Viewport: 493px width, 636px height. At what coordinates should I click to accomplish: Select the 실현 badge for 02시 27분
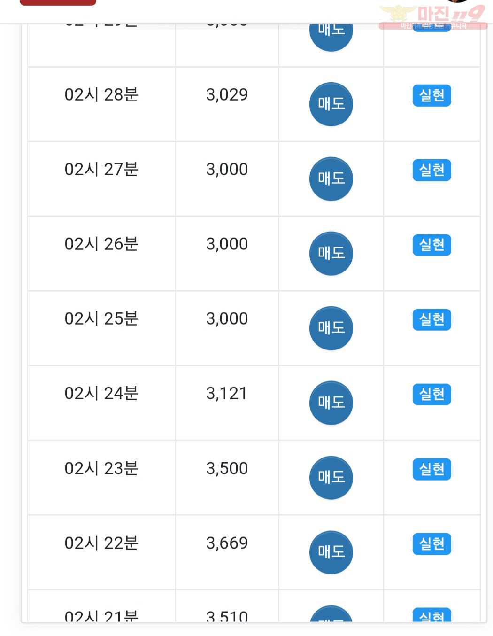click(x=432, y=170)
